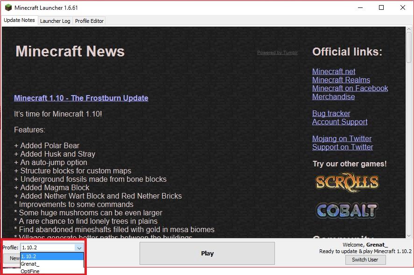Open the Bug tracker link
Screen dimensions: 414x275
(331, 114)
